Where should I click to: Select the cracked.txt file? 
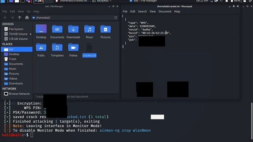point(89,55)
